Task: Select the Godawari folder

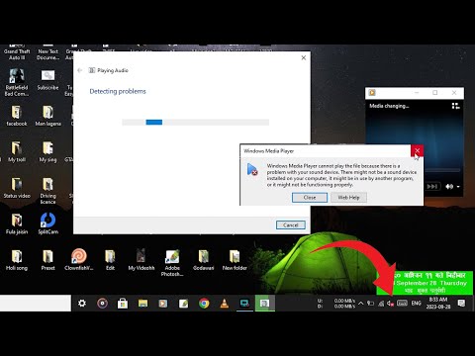Action: [x=204, y=260]
